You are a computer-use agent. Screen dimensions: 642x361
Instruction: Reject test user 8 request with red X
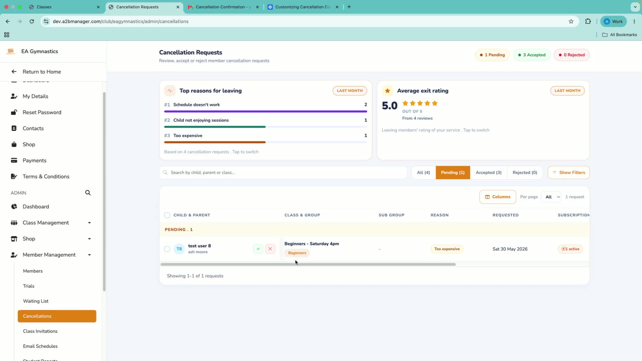[x=270, y=249]
